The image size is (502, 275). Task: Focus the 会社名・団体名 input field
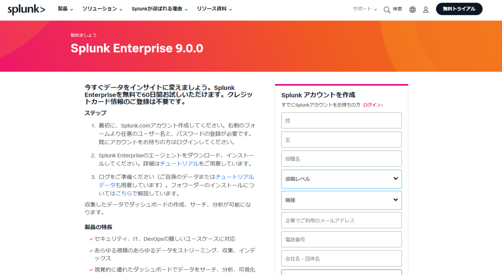pos(341,259)
